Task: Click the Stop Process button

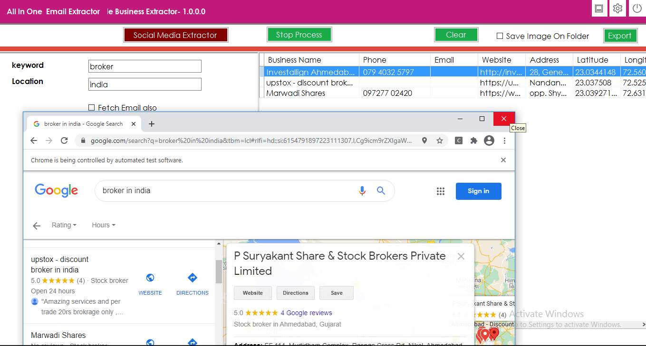Action: (299, 35)
